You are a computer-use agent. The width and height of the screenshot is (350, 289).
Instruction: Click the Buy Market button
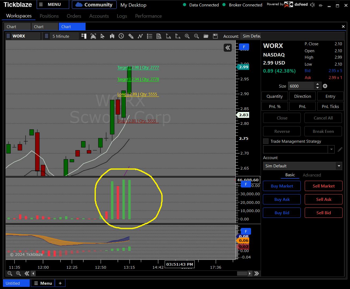pos(282,186)
